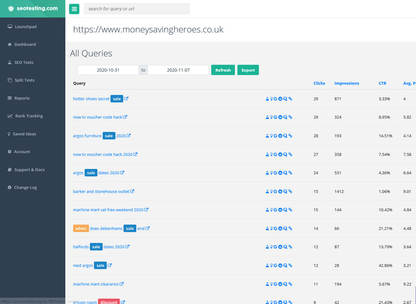416x304 pixels.
Task: Open the 'machine mart vat free weekend 2020' query
Action: 108,210
